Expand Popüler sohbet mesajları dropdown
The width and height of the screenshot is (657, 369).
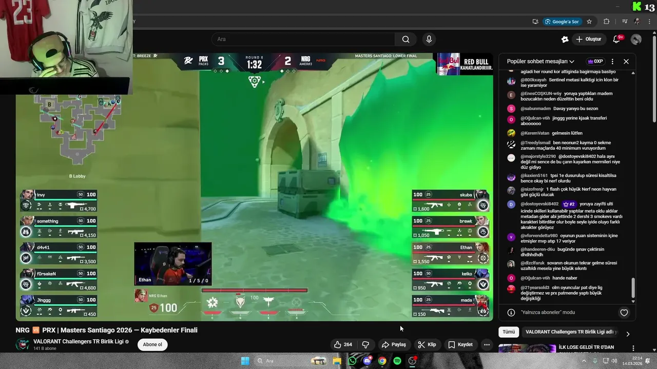pyautogui.click(x=540, y=61)
